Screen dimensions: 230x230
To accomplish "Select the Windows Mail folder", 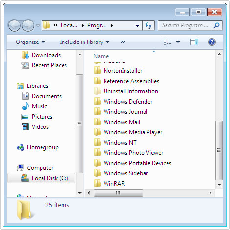I will [117, 122].
